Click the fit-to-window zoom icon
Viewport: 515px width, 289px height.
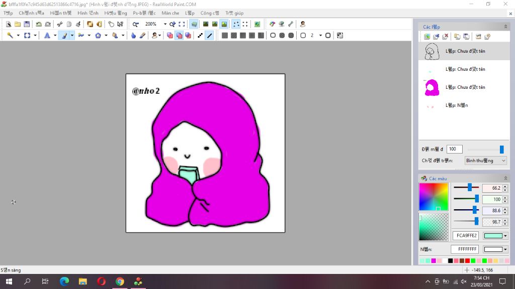click(x=182, y=24)
